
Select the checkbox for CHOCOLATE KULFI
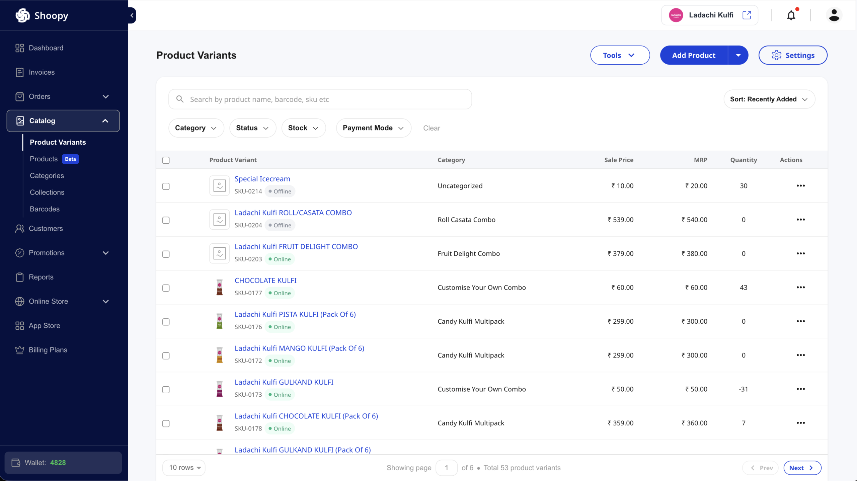(166, 288)
